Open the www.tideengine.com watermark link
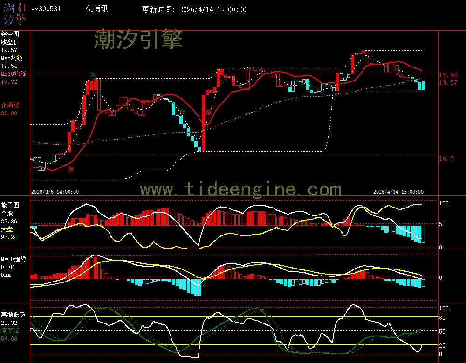 pyautogui.click(x=240, y=189)
